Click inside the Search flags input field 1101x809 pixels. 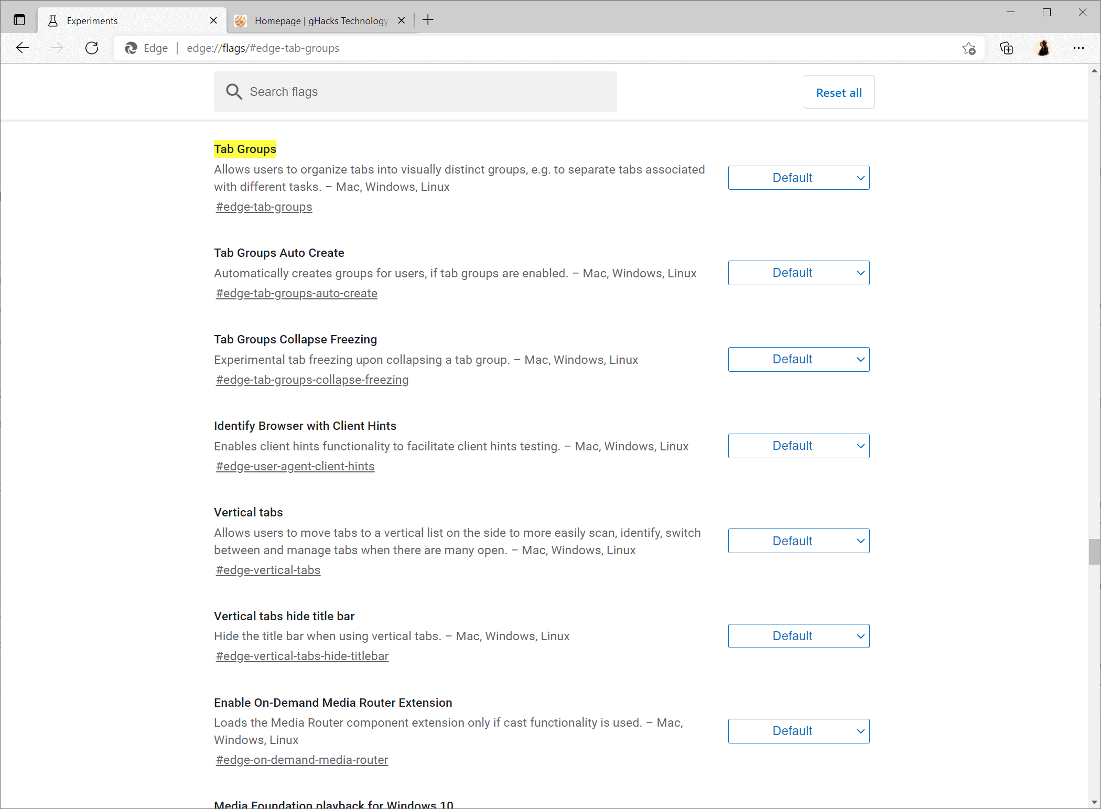coord(415,91)
